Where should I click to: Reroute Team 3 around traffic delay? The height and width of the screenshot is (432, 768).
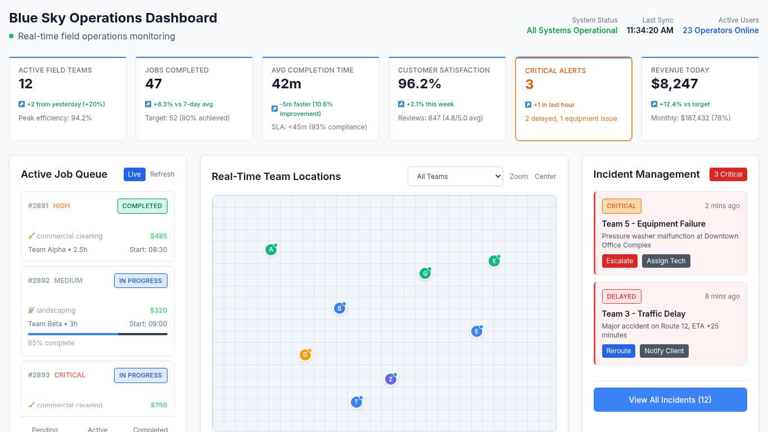coord(618,351)
